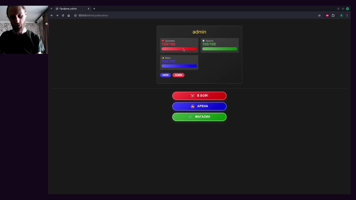
Task: Click the ADMIN role badge
Action: [178, 75]
